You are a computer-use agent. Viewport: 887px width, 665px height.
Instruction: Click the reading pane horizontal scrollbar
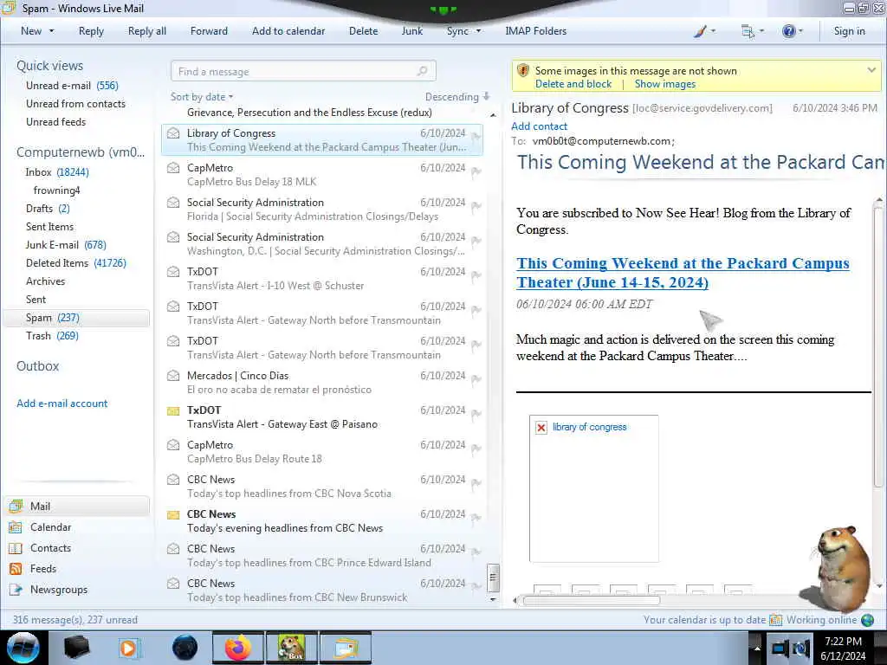tap(591, 600)
